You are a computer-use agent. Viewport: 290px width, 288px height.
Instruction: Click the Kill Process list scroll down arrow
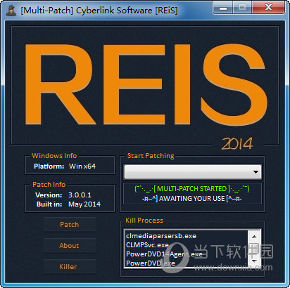(x=254, y=261)
